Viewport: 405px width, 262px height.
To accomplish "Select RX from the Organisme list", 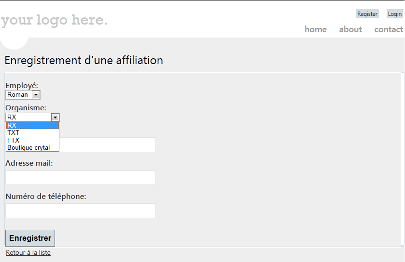I will pyautogui.click(x=32, y=125).
